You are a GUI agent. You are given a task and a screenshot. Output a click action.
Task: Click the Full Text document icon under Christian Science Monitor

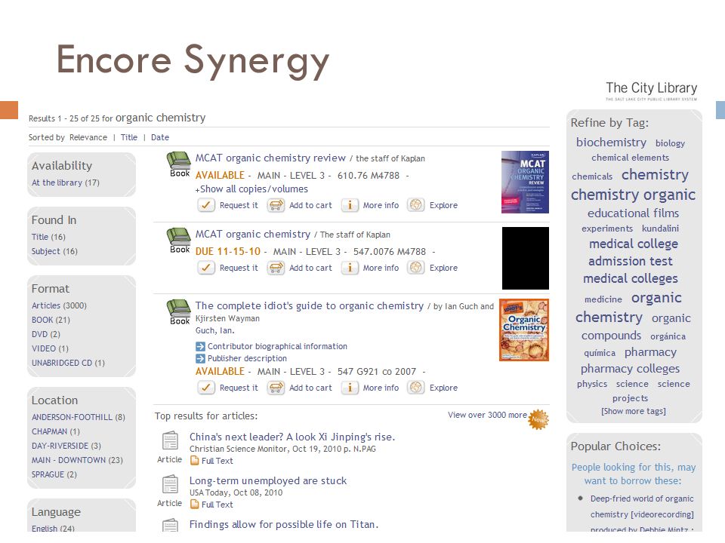(x=195, y=460)
